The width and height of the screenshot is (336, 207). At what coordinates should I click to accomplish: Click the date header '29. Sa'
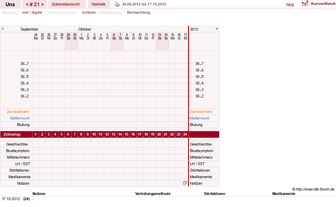pos(69,36)
